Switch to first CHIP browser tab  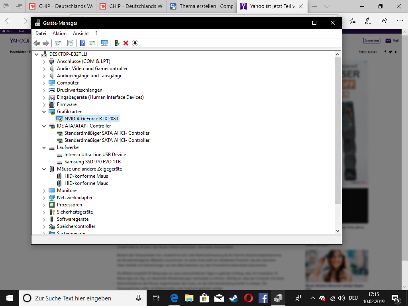coord(61,6)
